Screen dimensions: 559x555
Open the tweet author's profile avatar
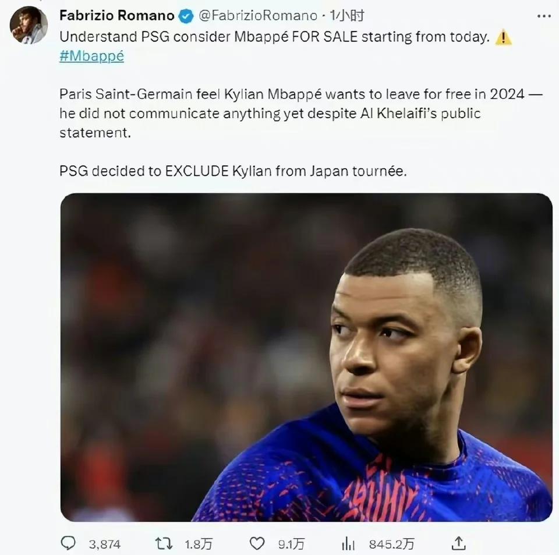29,26
